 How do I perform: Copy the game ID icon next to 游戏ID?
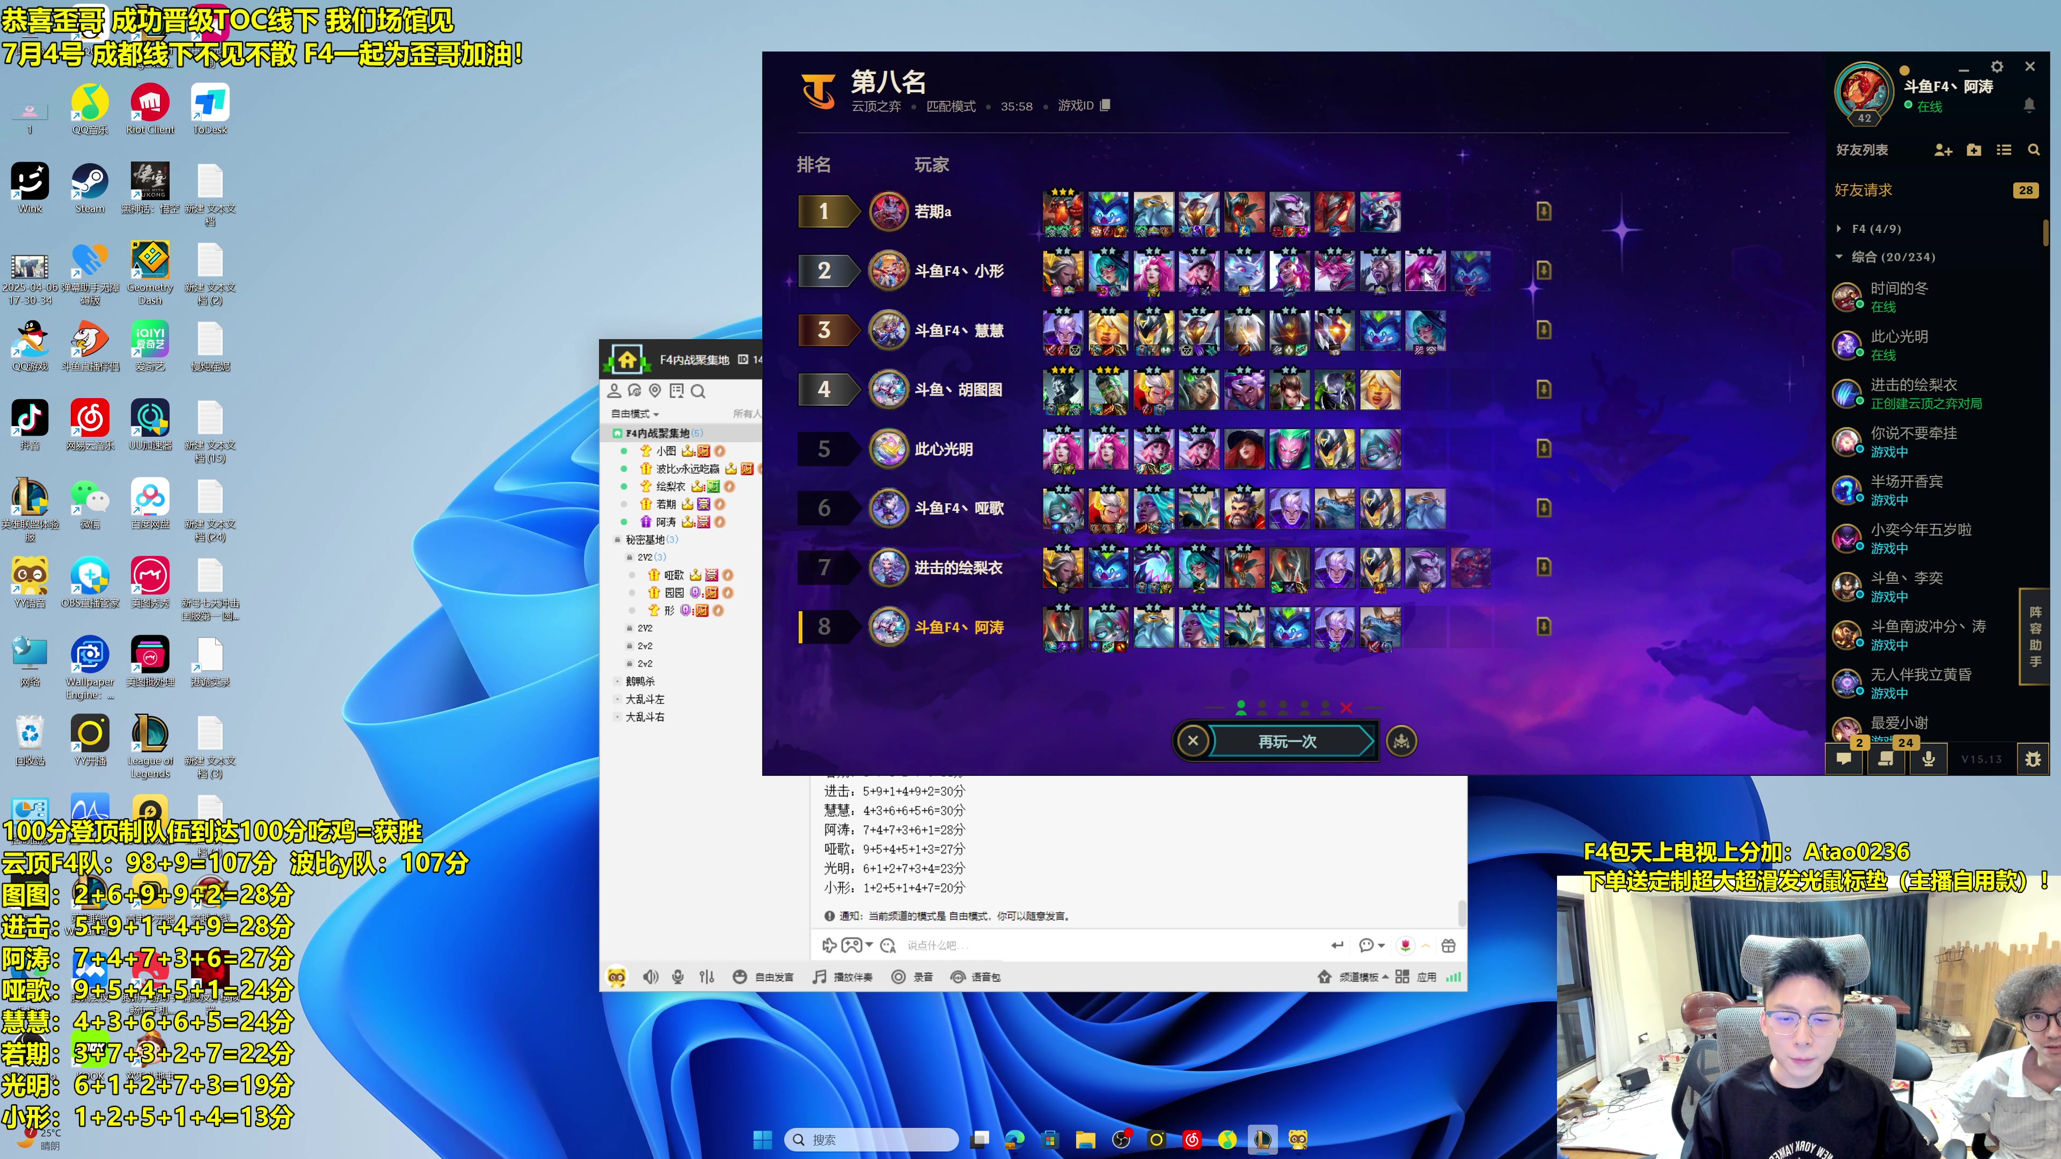pyautogui.click(x=1105, y=105)
